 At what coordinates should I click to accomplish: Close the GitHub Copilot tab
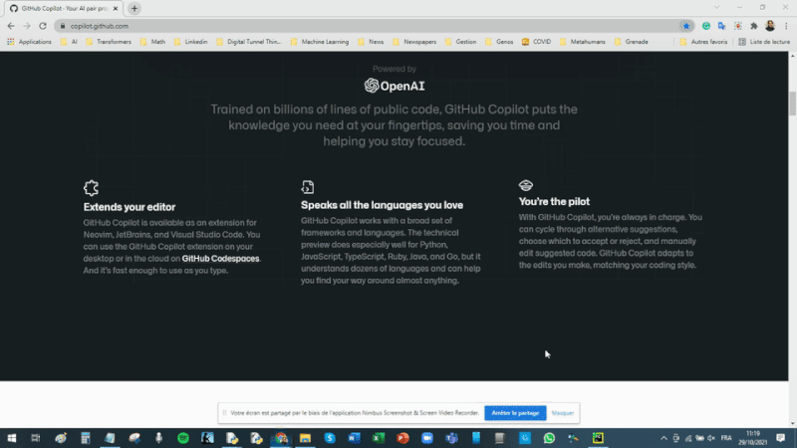tap(116, 8)
